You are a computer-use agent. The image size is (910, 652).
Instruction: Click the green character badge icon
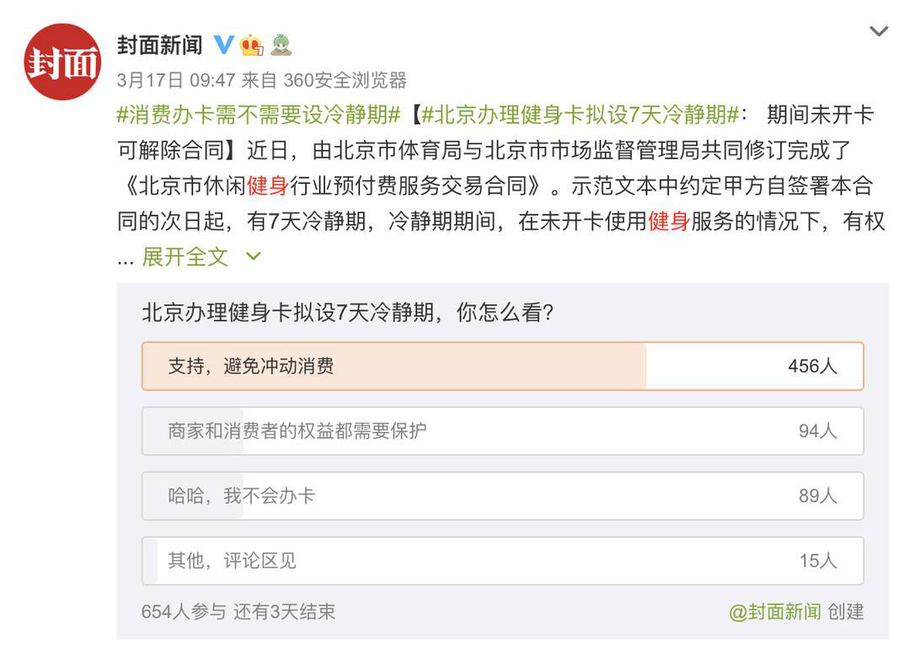click(281, 45)
